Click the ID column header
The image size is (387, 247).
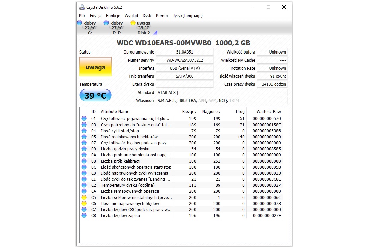pos(93,111)
